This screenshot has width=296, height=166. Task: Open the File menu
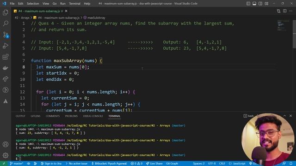pyautogui.click(x=12, y=4)
